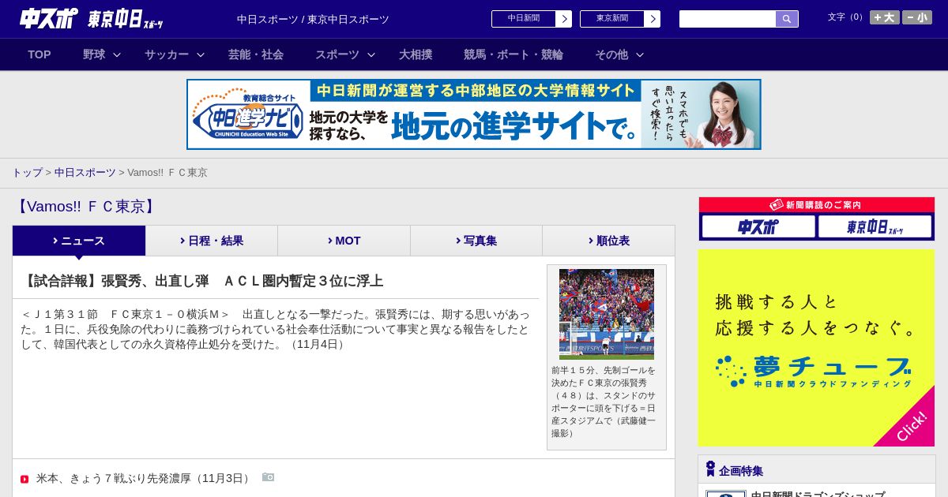The height and width of the screenshot is (497, 948).
Task: Click 東京中日スポーツ subscription button in sidebar
Action: pos(875,226)
